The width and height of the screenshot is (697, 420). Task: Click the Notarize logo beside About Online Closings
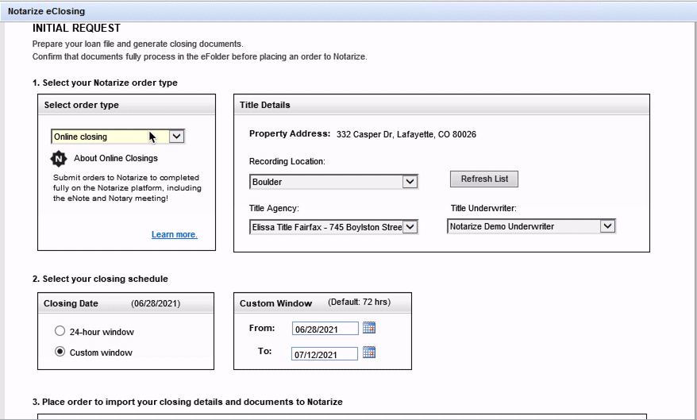click(x=58, y=158)
